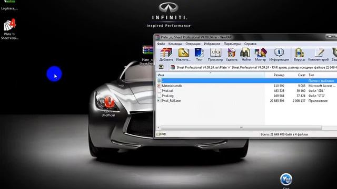The height and width of the screenshot is (189, 337).
Task: Show archive Информация icon
Action: pyautogui.click(x=279, y=55)
